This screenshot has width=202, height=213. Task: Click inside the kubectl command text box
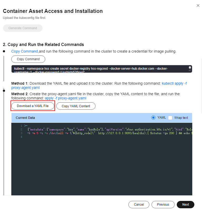(x=100, y=69)
